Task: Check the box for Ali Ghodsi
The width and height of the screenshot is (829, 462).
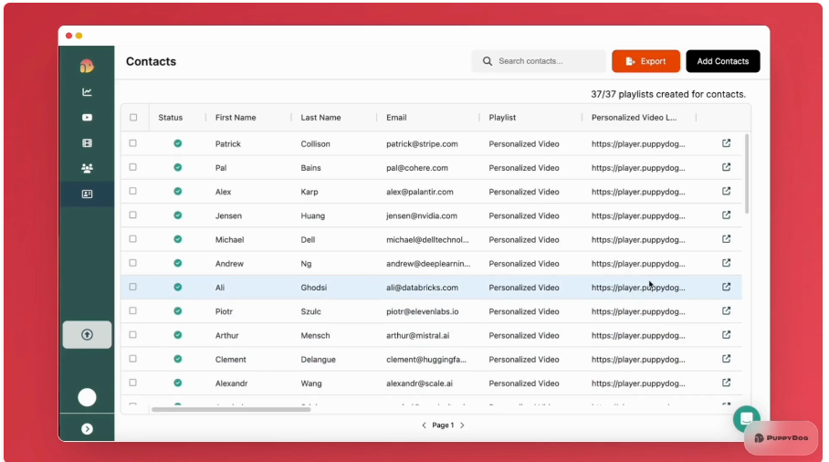Action: pos(132,287)
